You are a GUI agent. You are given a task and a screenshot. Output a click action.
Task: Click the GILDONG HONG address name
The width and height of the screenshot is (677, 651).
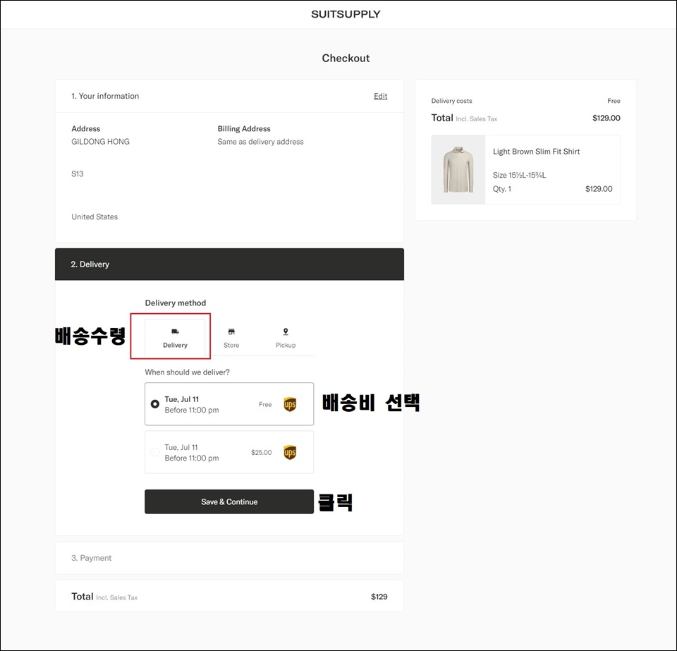pyautogui.click(x=100, y=142)
